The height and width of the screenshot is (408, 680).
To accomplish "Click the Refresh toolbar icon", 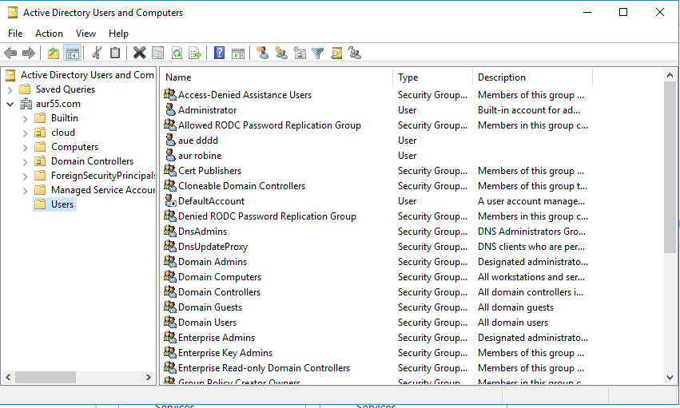I will (177, 53).
